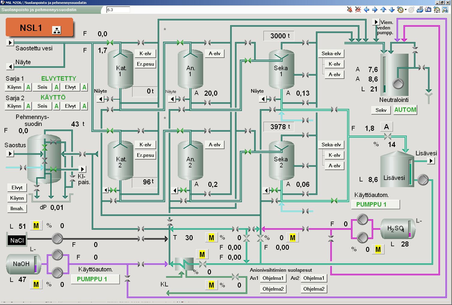The image size is (452, 305).
Task: Click the Seka 1 counter value 3000 t
Action: point(278,36)
